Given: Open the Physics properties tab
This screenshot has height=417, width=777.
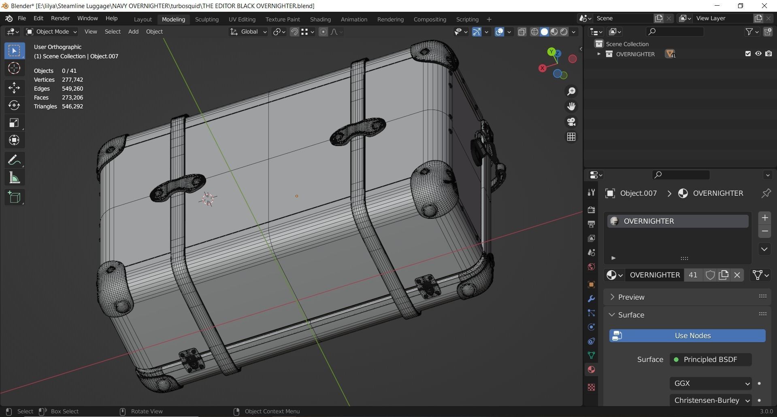Looking at the screenshot, I should coord(591,327).
